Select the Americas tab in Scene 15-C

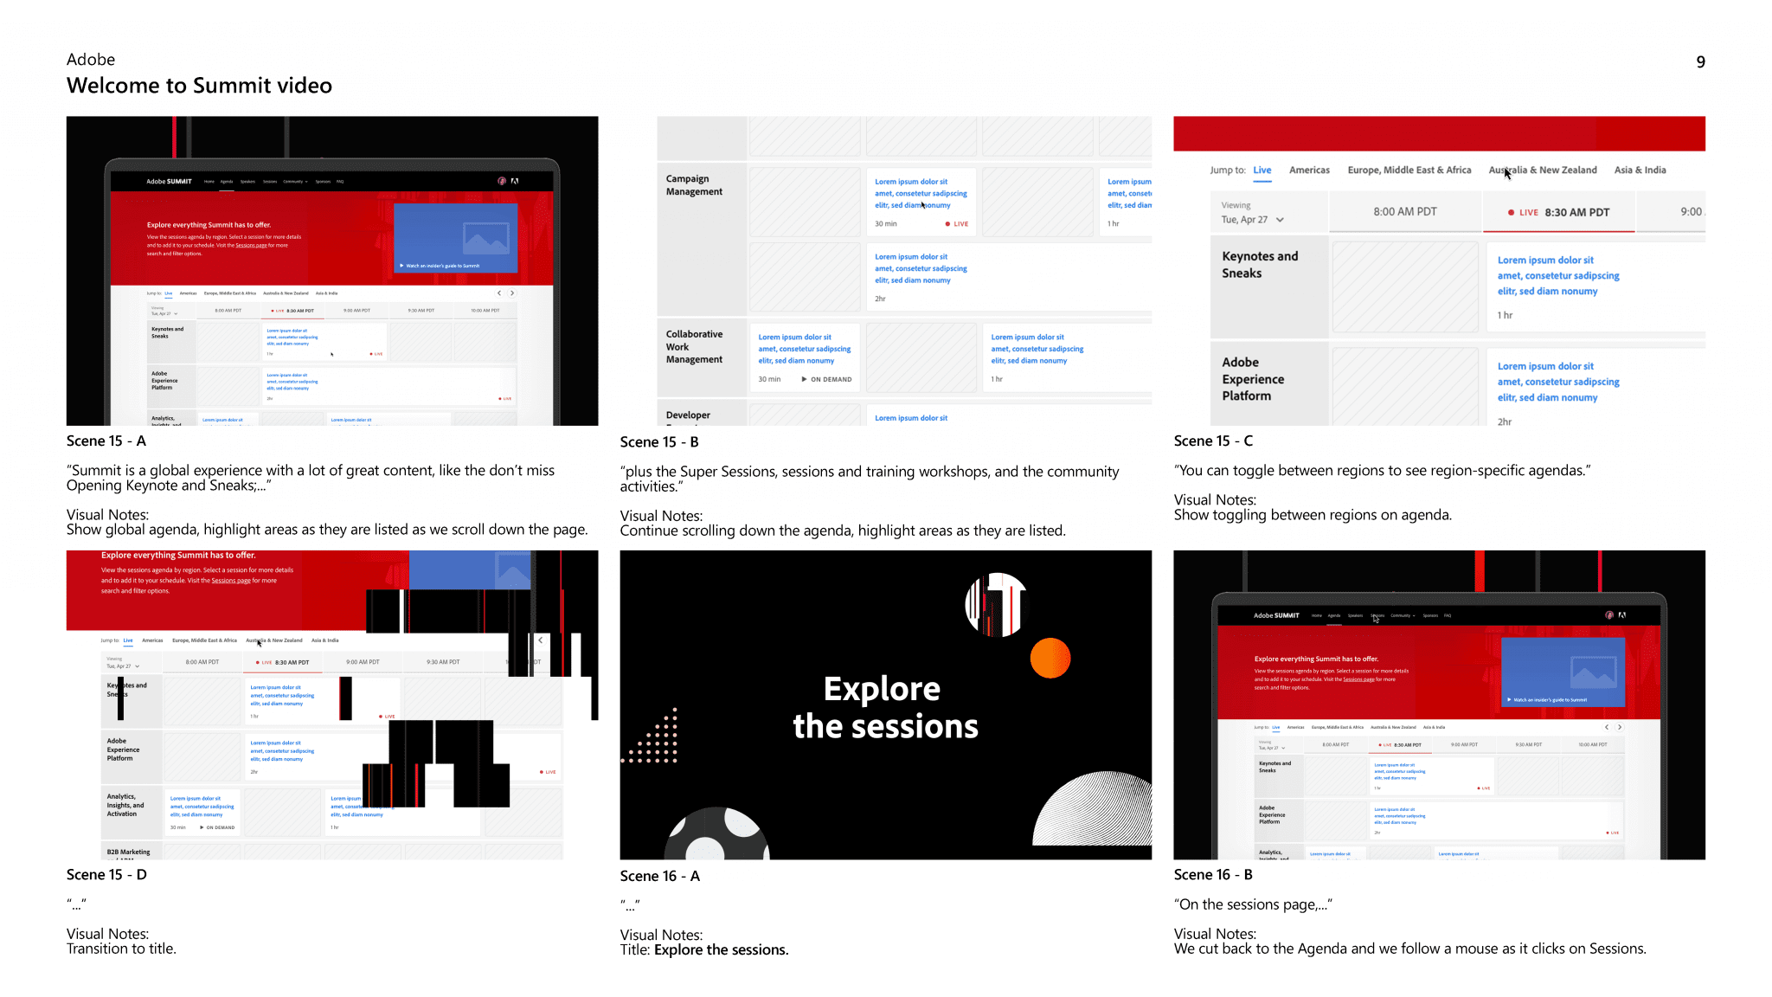click(1309, 170)
